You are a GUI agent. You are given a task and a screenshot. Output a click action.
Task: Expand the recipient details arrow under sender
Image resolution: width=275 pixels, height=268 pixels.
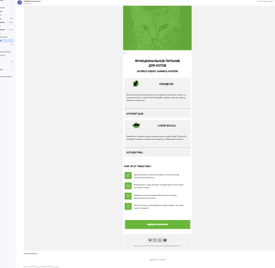coord(31,4)
